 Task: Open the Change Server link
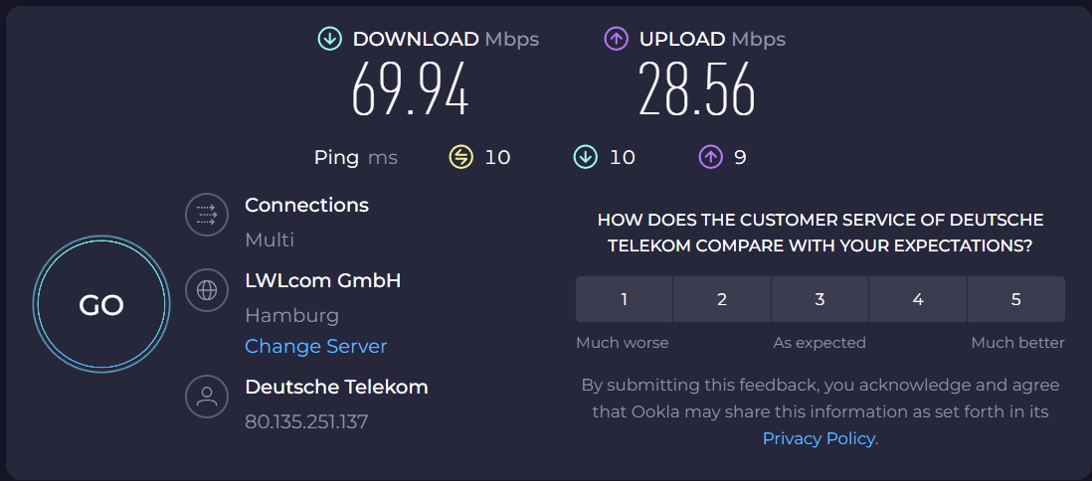315,347
